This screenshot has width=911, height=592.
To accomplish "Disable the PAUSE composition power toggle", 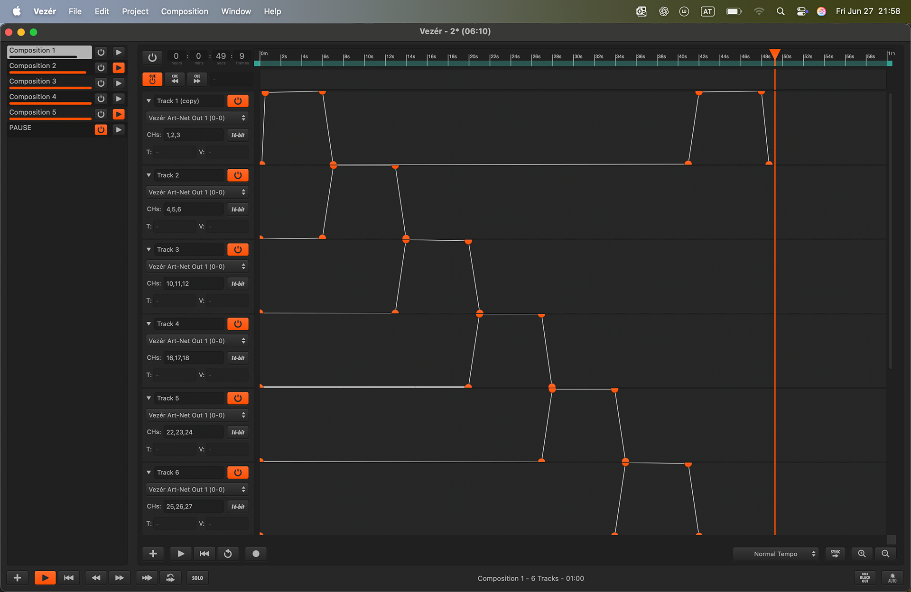I will [101, 129].
